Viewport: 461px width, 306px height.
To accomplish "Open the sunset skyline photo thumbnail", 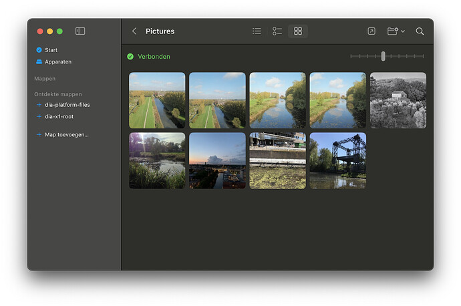I will (x=217, y=160).
